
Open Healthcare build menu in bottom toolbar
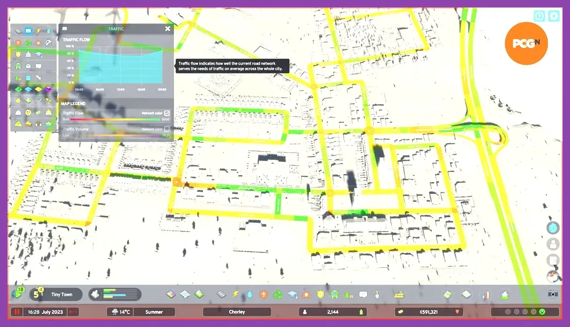(263, 294)
